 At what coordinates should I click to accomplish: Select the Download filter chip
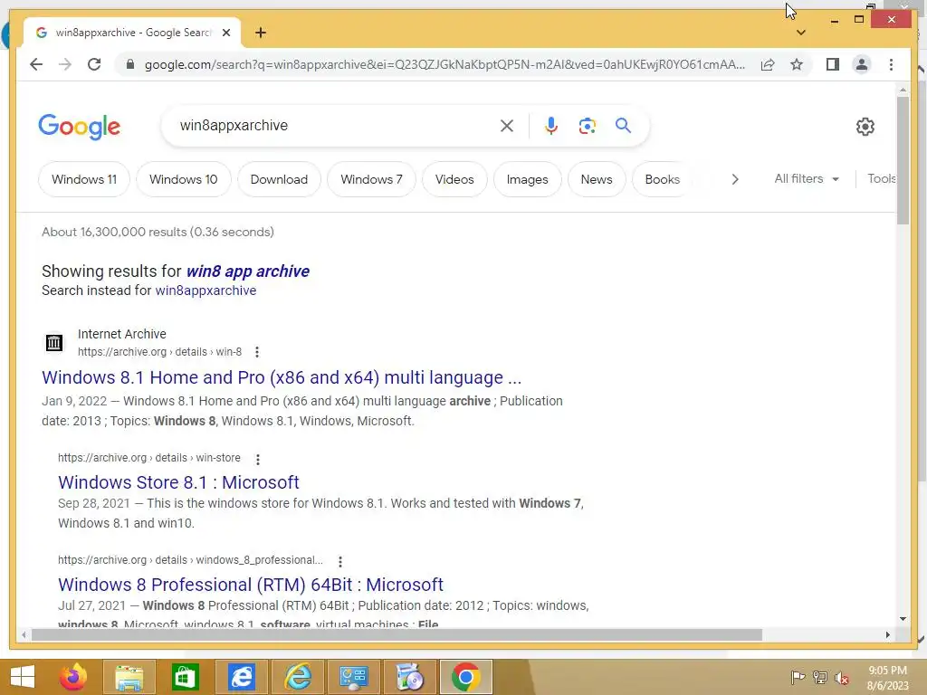tap(279, 179)
